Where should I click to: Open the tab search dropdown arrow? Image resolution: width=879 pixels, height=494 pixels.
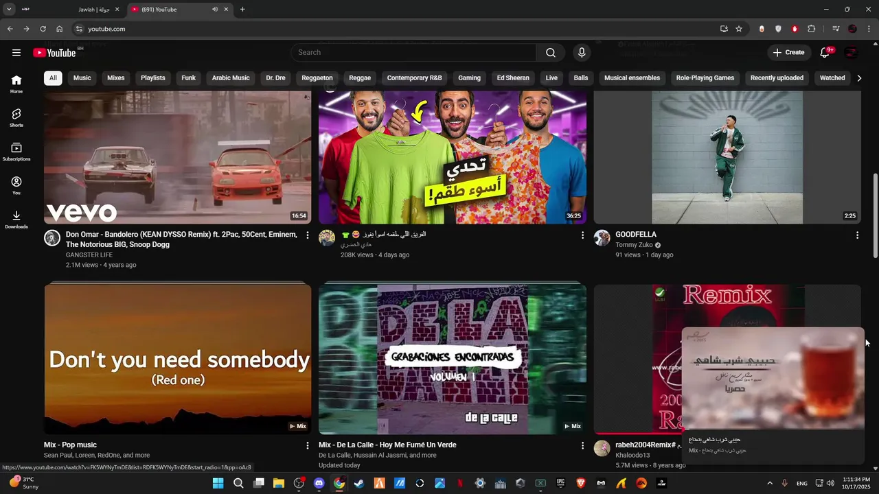[9, 10]
